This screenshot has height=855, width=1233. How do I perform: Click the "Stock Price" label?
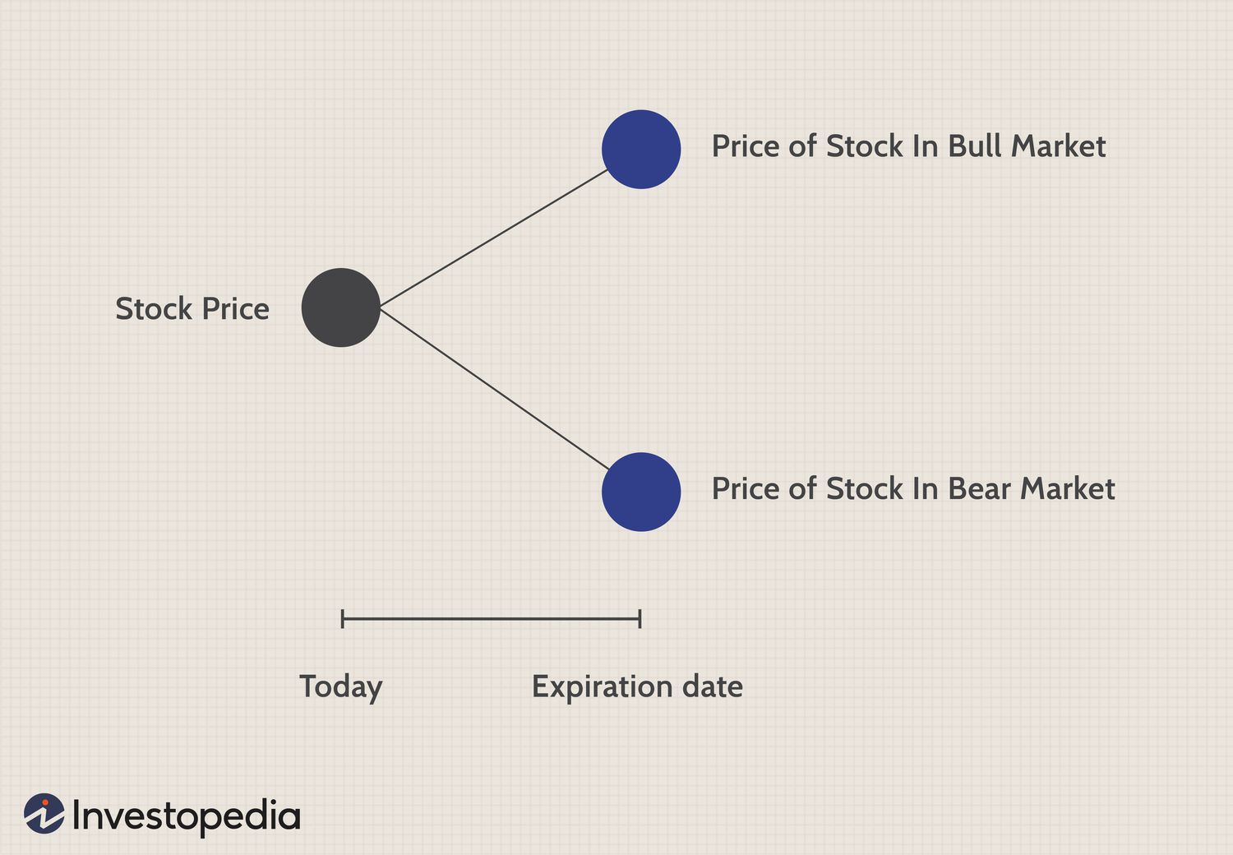(x=192, y=309)
